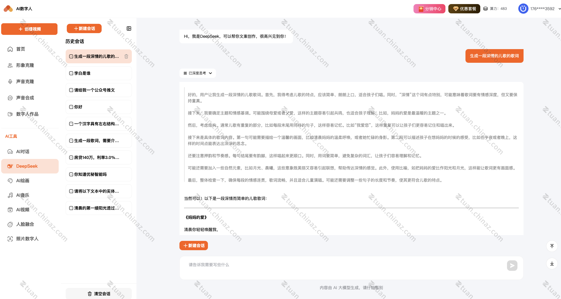Focus the 请告诉我需要写些什么 input field

coord(346,268)
